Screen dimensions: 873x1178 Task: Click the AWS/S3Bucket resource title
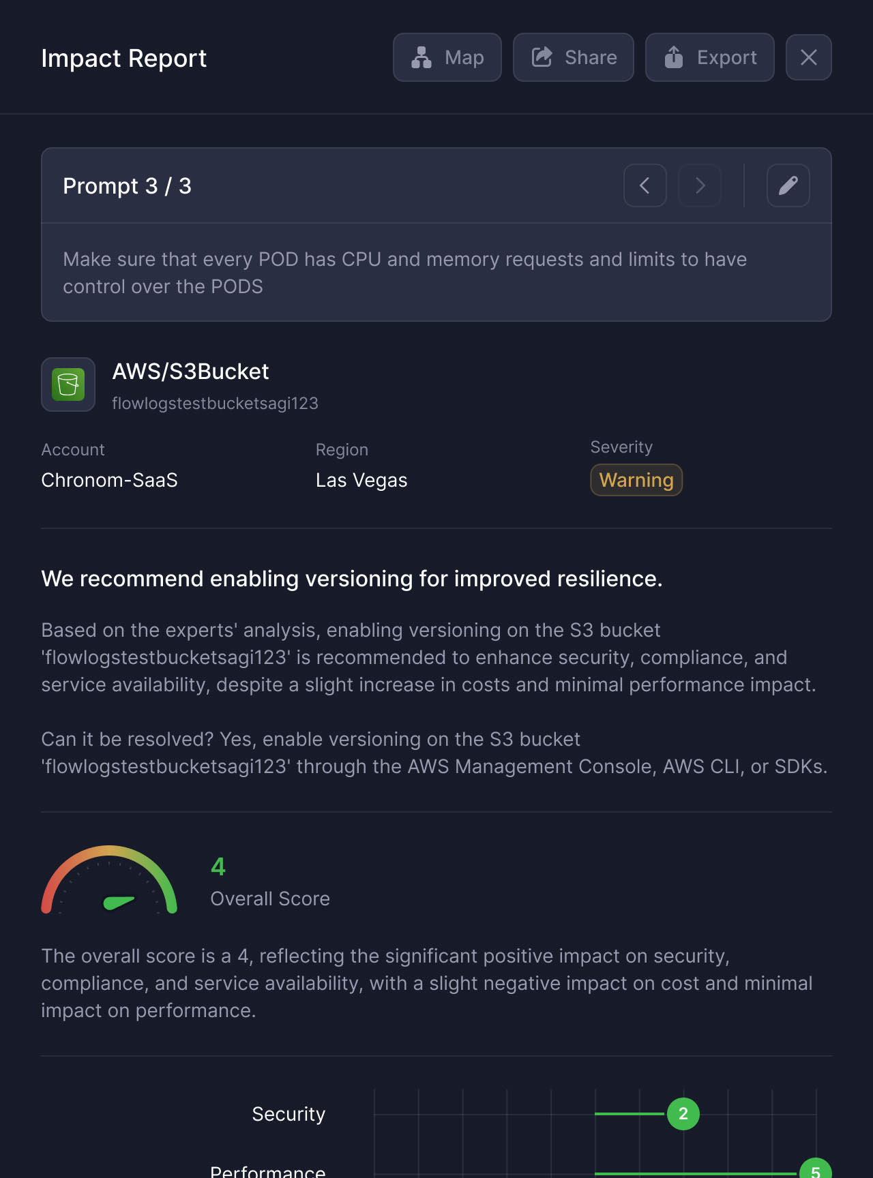pos(190,372)
